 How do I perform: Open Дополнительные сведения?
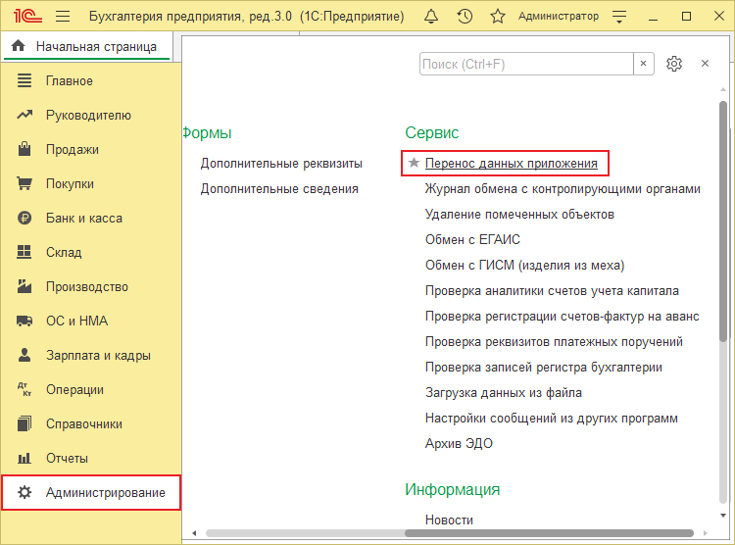[279, 189]
